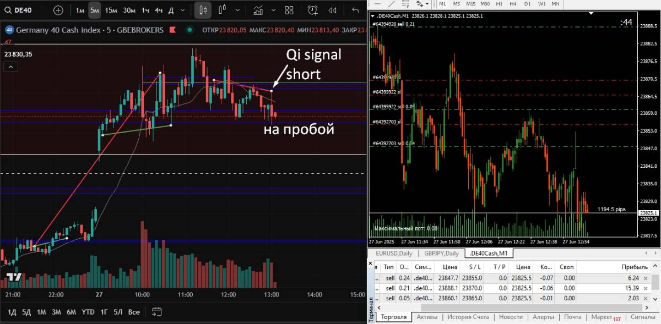Close the sell order with profit 15.39

pos(644,288)
